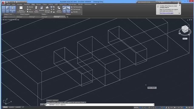The height and width of the screenshot is (109, 194).
Task: Toggle polar tracking in the status bar
Action: tap(149, 108)
